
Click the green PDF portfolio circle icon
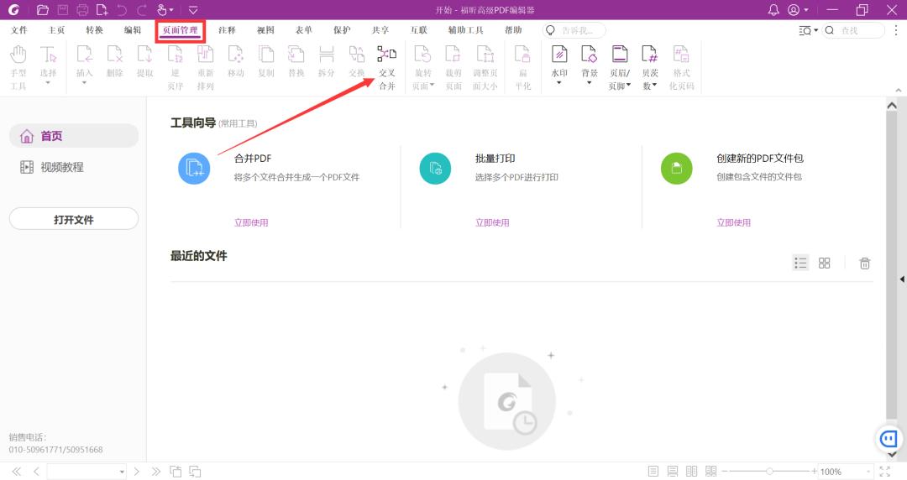(x=676, y=169)
